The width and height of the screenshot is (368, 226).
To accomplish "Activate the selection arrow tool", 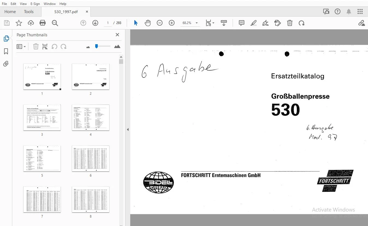I will tap(136, 23).
